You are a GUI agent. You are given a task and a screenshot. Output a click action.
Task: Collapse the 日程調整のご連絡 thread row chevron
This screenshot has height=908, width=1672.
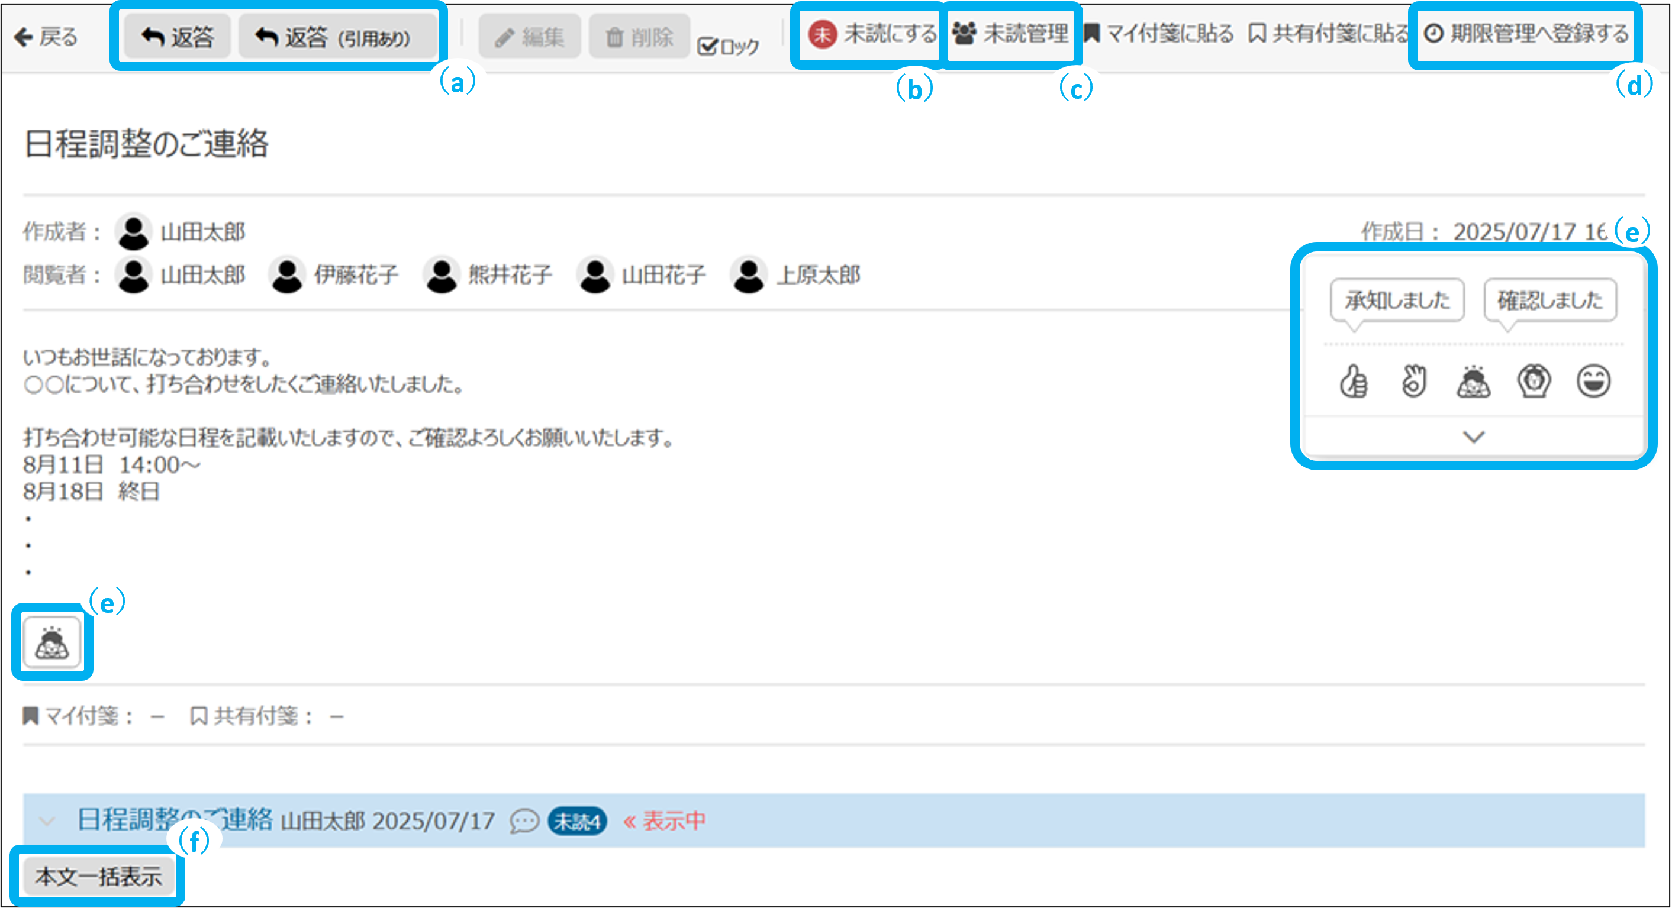[x=47, y=822]
